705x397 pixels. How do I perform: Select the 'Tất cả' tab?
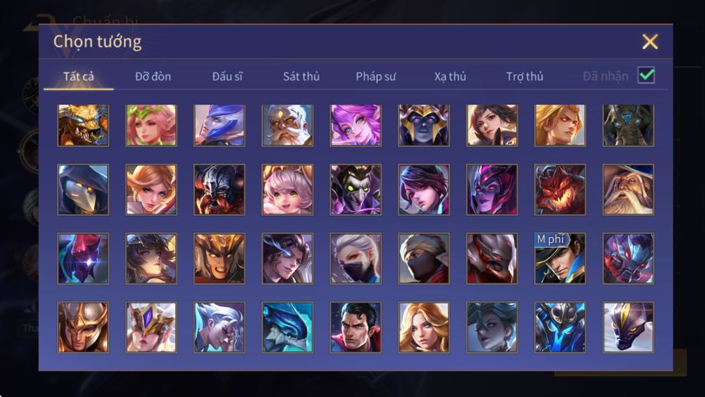[x=79, y=77]
